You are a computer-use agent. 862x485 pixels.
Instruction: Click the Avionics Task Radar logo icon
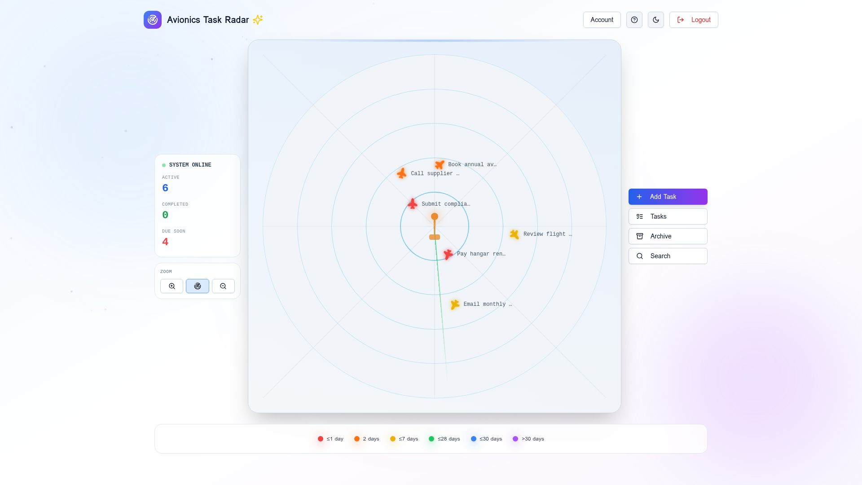(153, 20)
